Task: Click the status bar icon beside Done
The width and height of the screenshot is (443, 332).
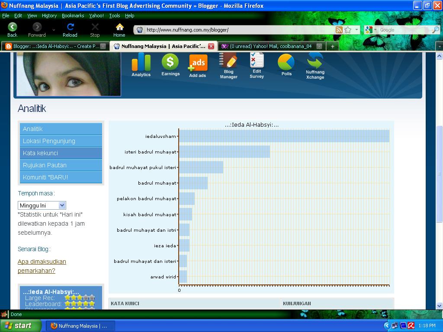Action: tap(4, 314)
